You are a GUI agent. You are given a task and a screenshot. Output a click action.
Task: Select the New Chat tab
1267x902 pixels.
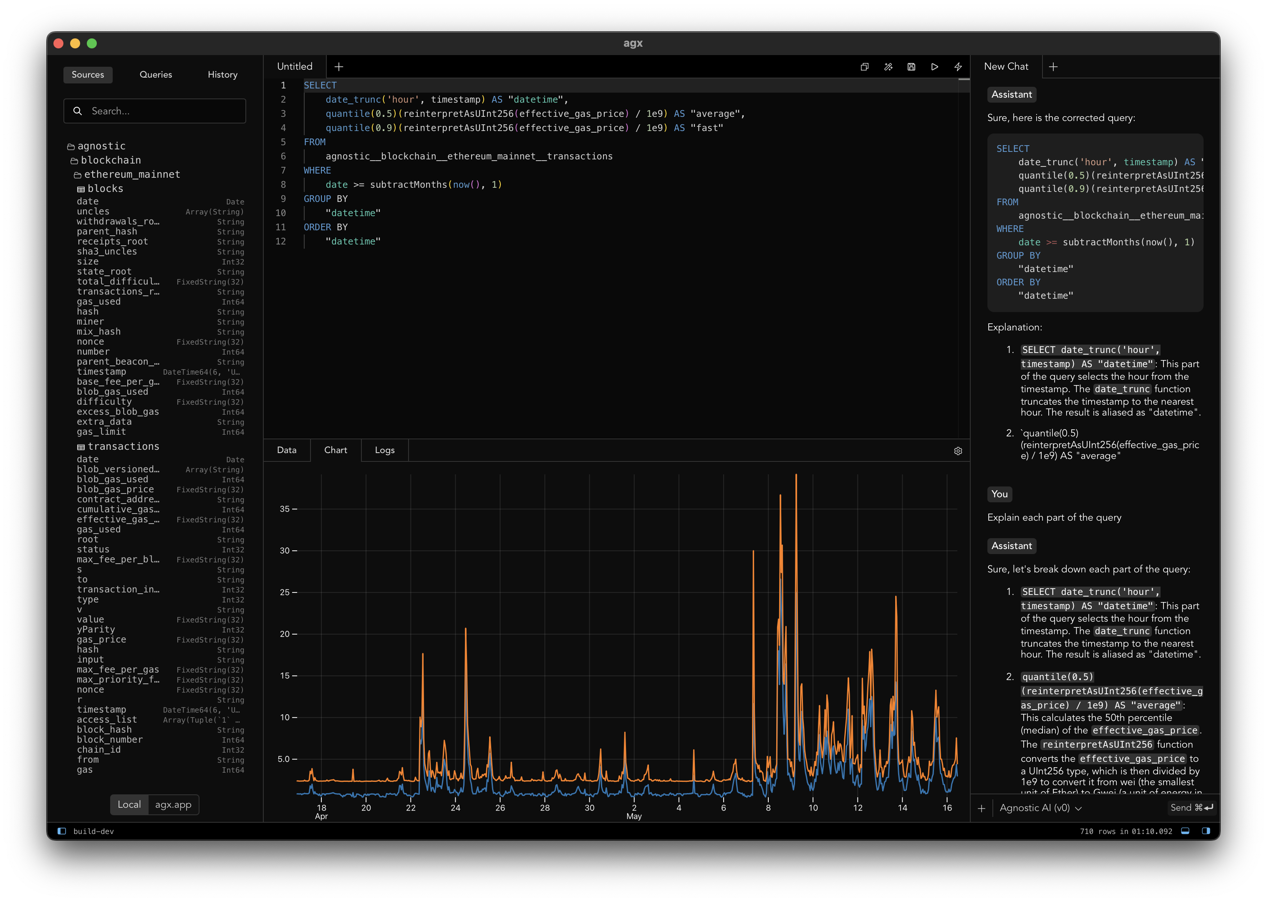1006,67
